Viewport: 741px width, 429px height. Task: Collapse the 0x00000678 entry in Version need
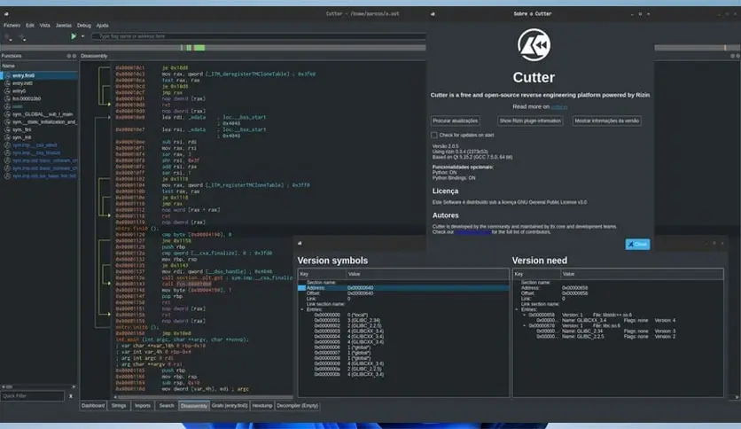[524, 325]
